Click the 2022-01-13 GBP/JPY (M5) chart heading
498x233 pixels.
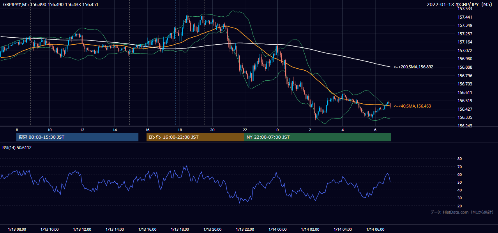tap(460, 5)
